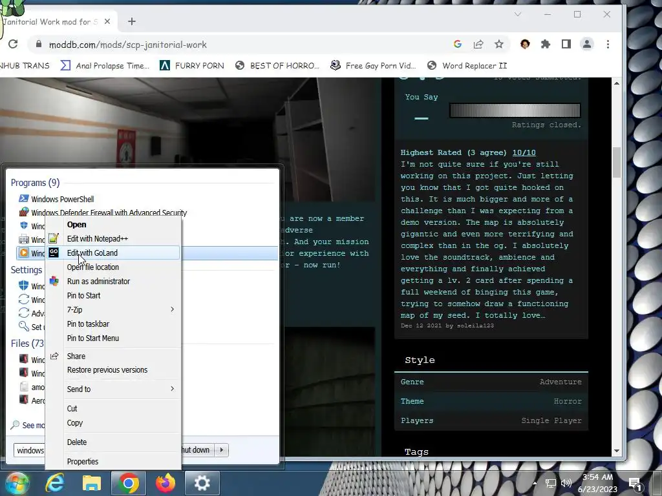
Task: Reload the page with the refresh icon
Action: (13, 45)
